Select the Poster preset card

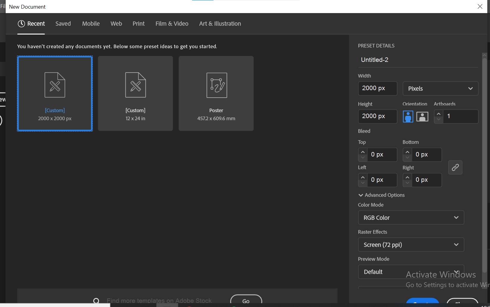pyautogui.click(x=216, y=93)
